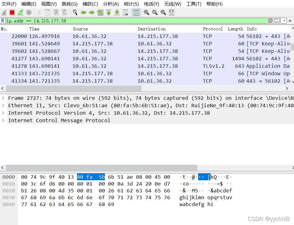Sort by the Length column header
The image size is (294, 225).
pos(236,29)
